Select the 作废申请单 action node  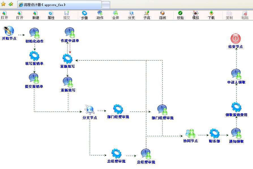coord(70,33)
